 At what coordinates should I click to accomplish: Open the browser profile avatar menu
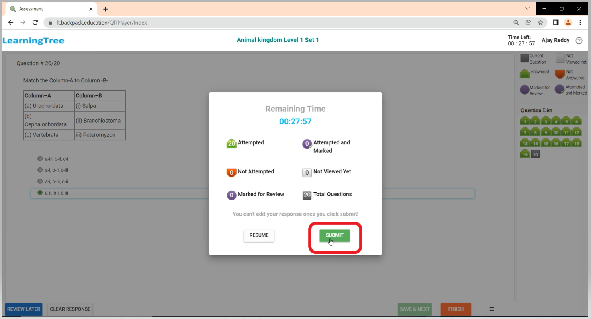coord(568,23)
